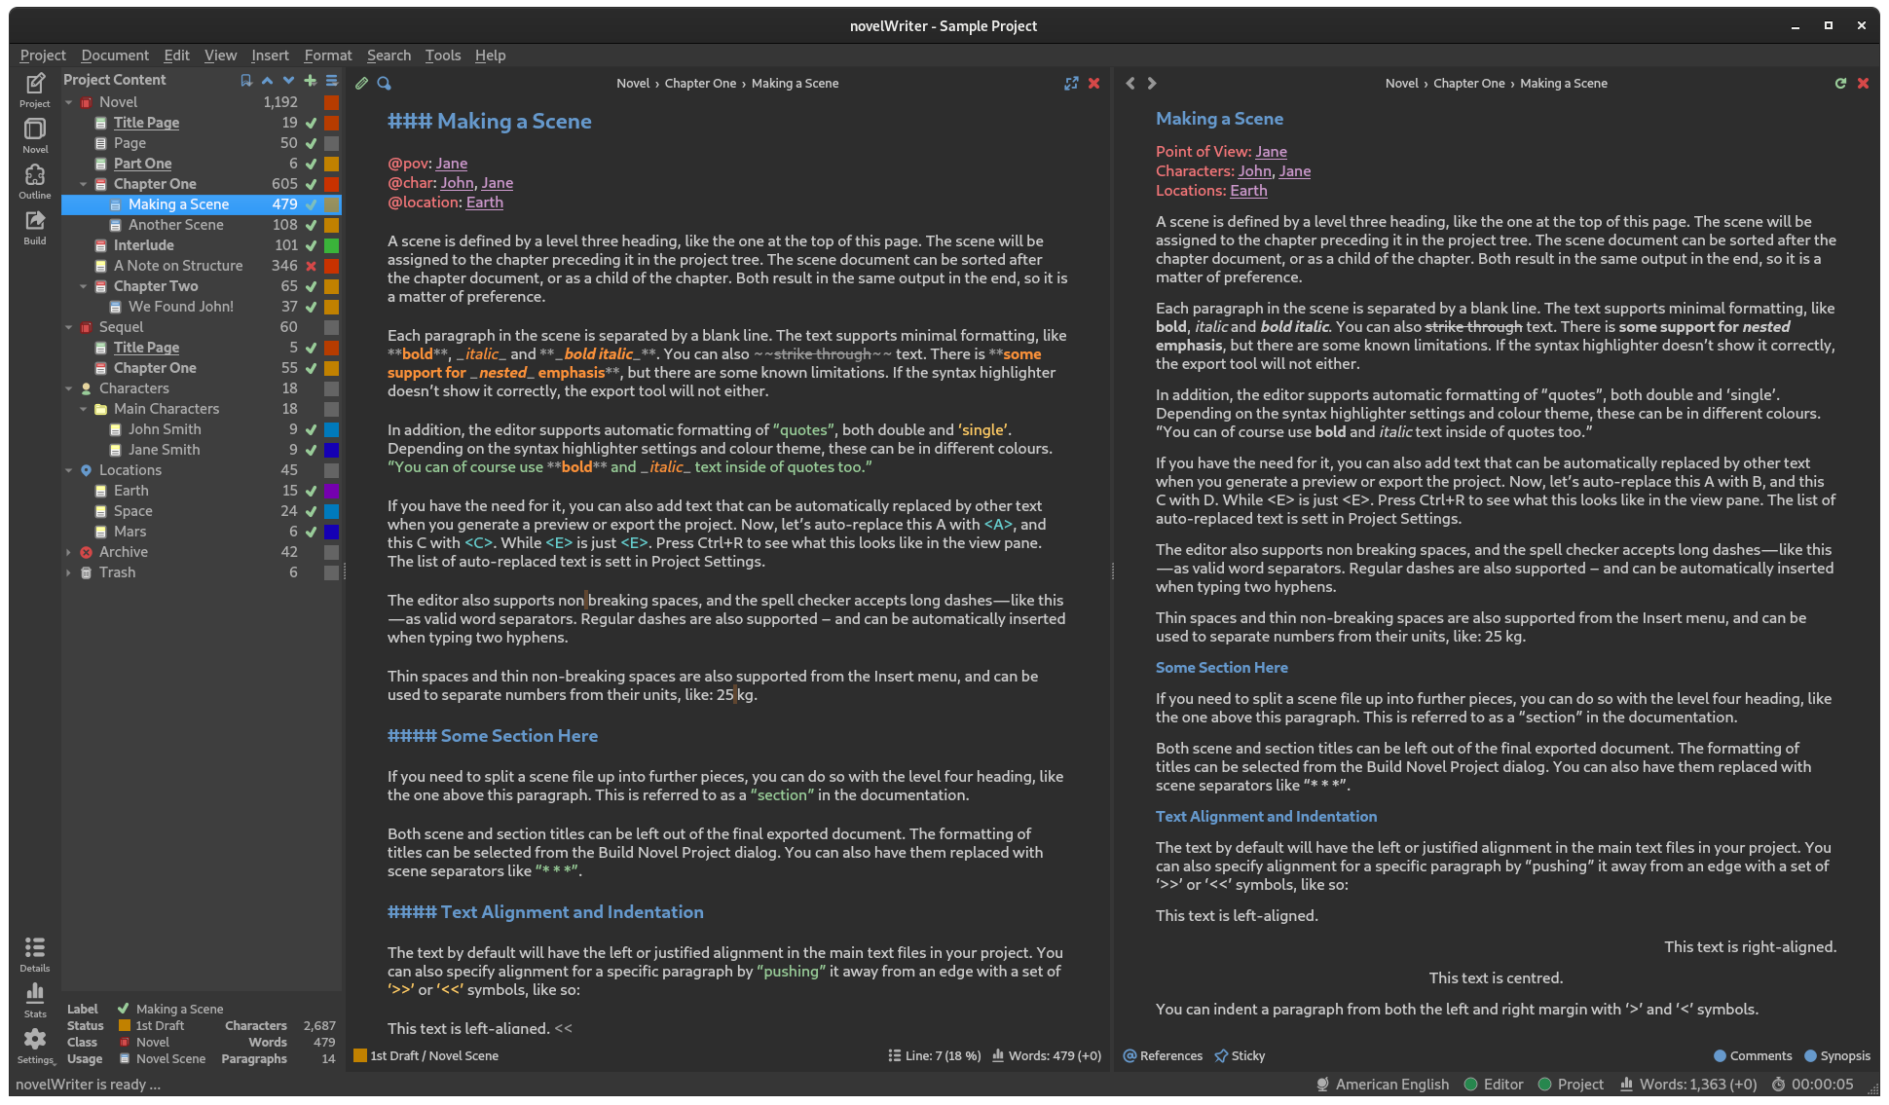Open the Details icon in the sidebar
This screenshot has height=1105, width=1889.
35,954
